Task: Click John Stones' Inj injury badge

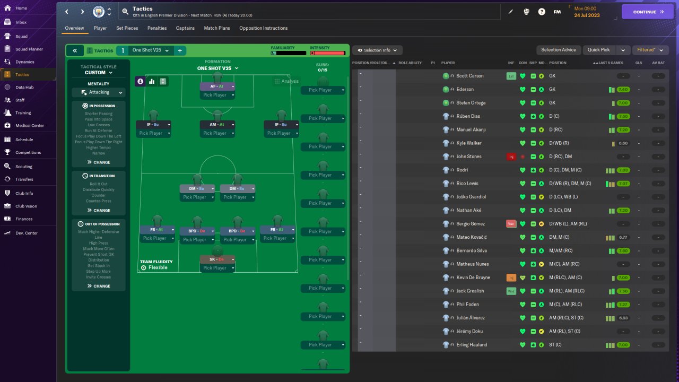Action: pyautogui.click(x=511, y=157)
